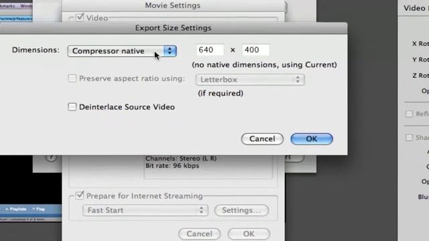The height and width of the screenshot is (241, 429).
Task: Toggle the Video checkbox in Movie Settings
Action: 80,17
